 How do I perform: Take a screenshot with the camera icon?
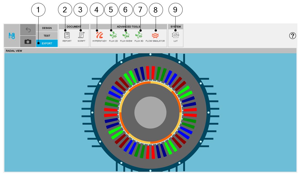(x=28, y=42)
